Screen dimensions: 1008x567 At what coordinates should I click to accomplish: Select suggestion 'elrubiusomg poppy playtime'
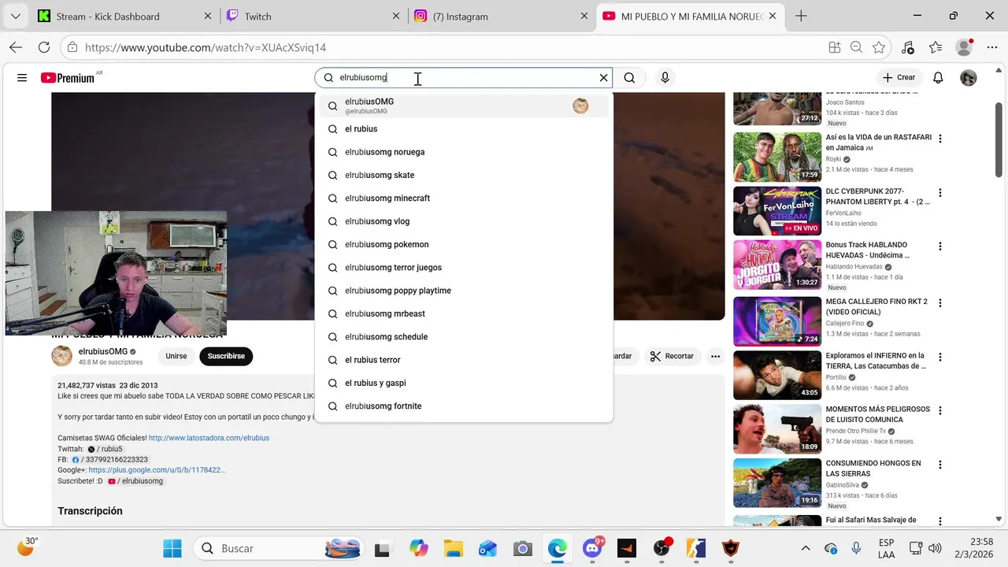click(464, 291)
